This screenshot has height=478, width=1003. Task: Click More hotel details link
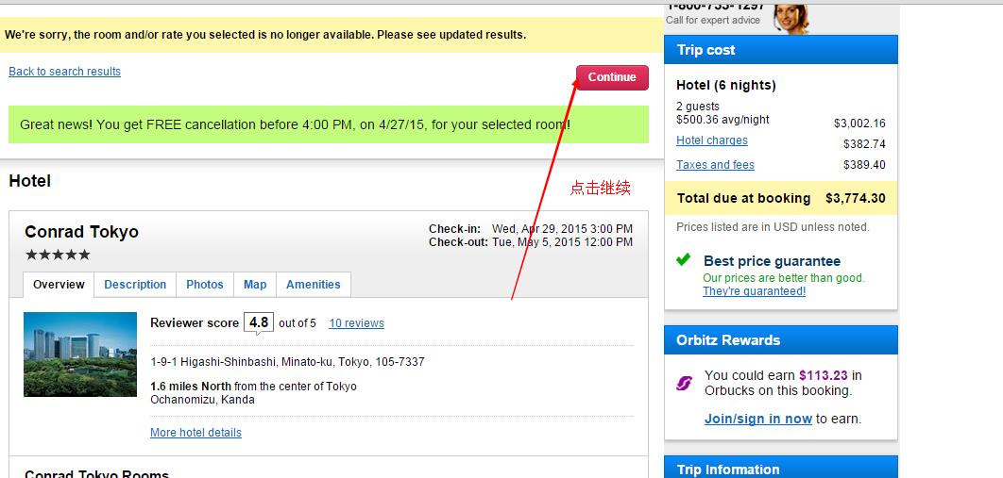(195, 433)
